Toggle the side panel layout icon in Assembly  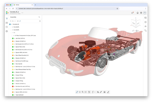40,21
